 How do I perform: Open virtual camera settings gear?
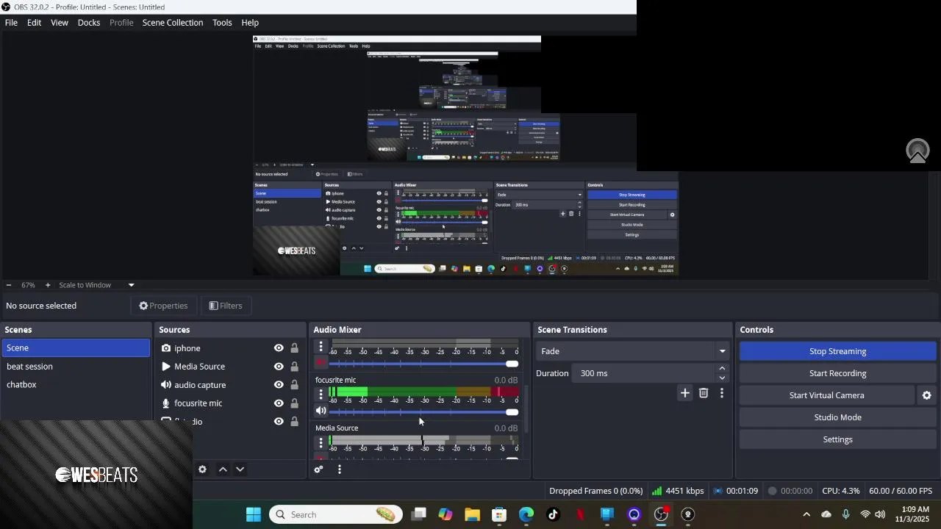coord(926,395)
